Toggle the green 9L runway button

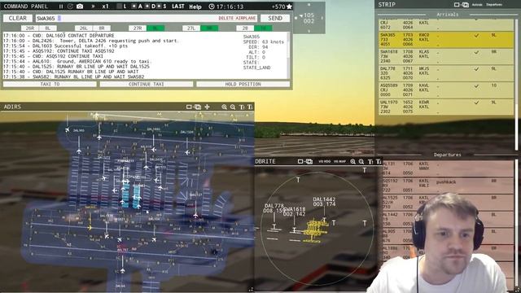(x=155, y=28)
